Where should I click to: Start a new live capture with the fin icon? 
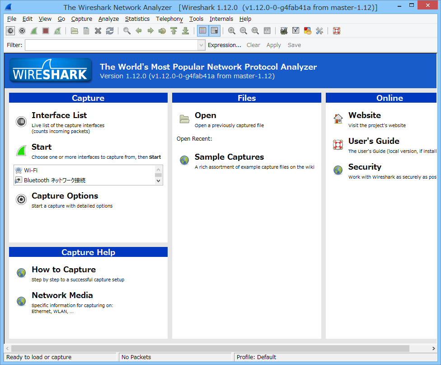[x=33, y=31]
